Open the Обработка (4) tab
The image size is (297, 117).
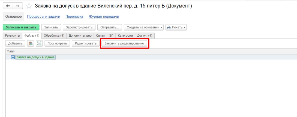pos(54,36)
